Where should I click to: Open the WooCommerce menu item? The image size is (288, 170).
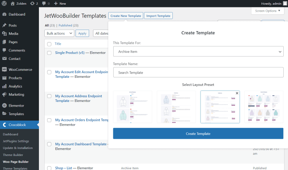[19, 69]
